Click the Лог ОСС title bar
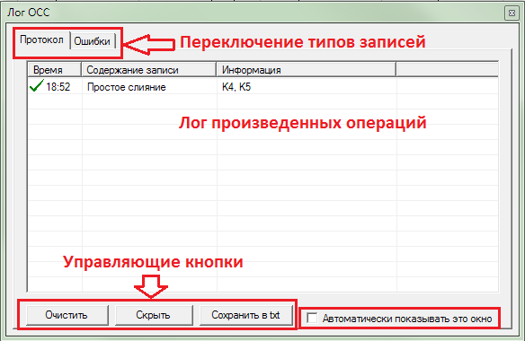The image size is (525, 341). (x=254, y=13)
